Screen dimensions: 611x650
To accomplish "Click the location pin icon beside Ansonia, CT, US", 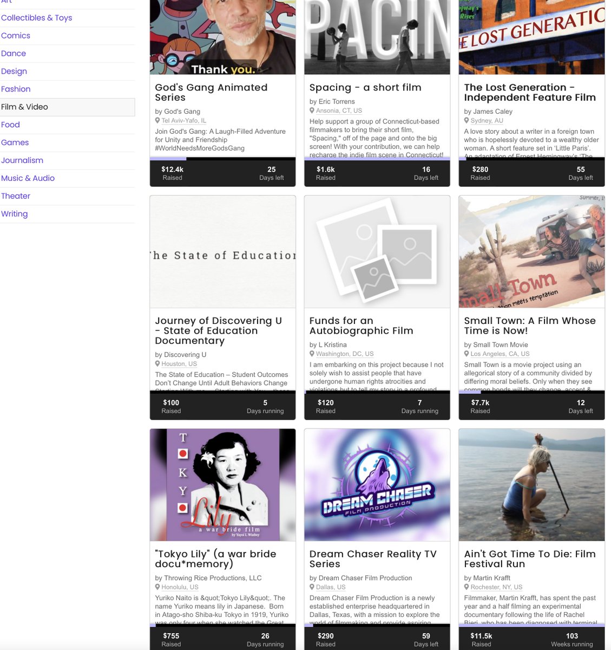I will 312,110.
